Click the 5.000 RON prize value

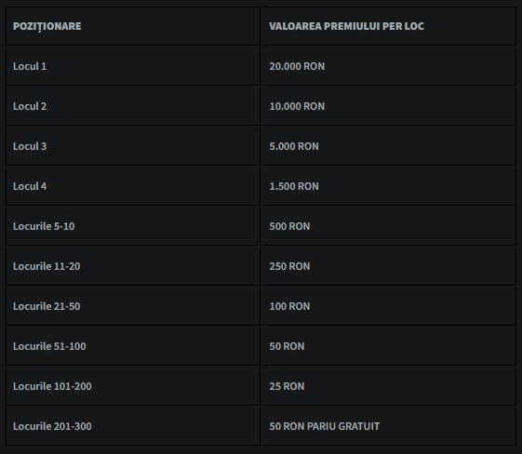pyautogui.click(x=294, y=146)
